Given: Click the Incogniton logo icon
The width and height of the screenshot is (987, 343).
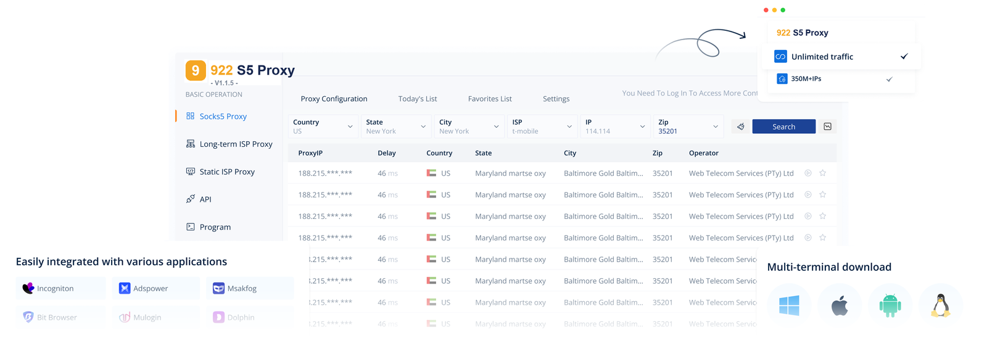Looking at the screenshot, I should click(28, 288).
